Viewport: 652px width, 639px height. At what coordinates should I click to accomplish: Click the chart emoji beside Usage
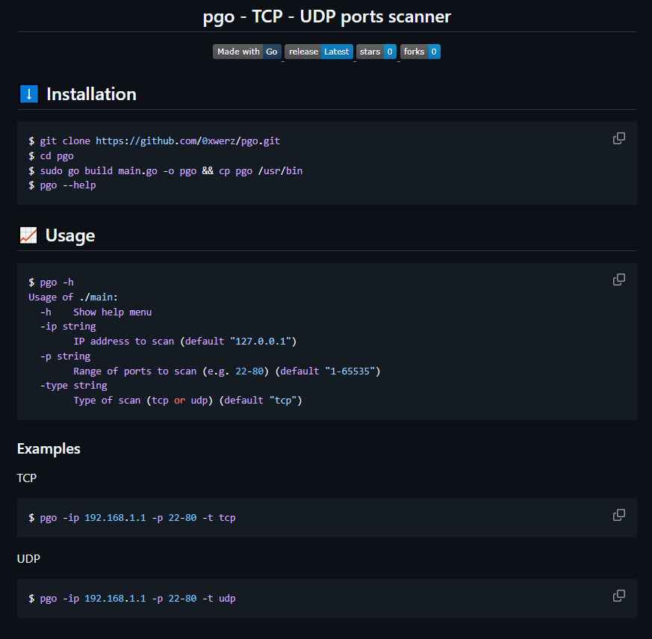(28, 235)
